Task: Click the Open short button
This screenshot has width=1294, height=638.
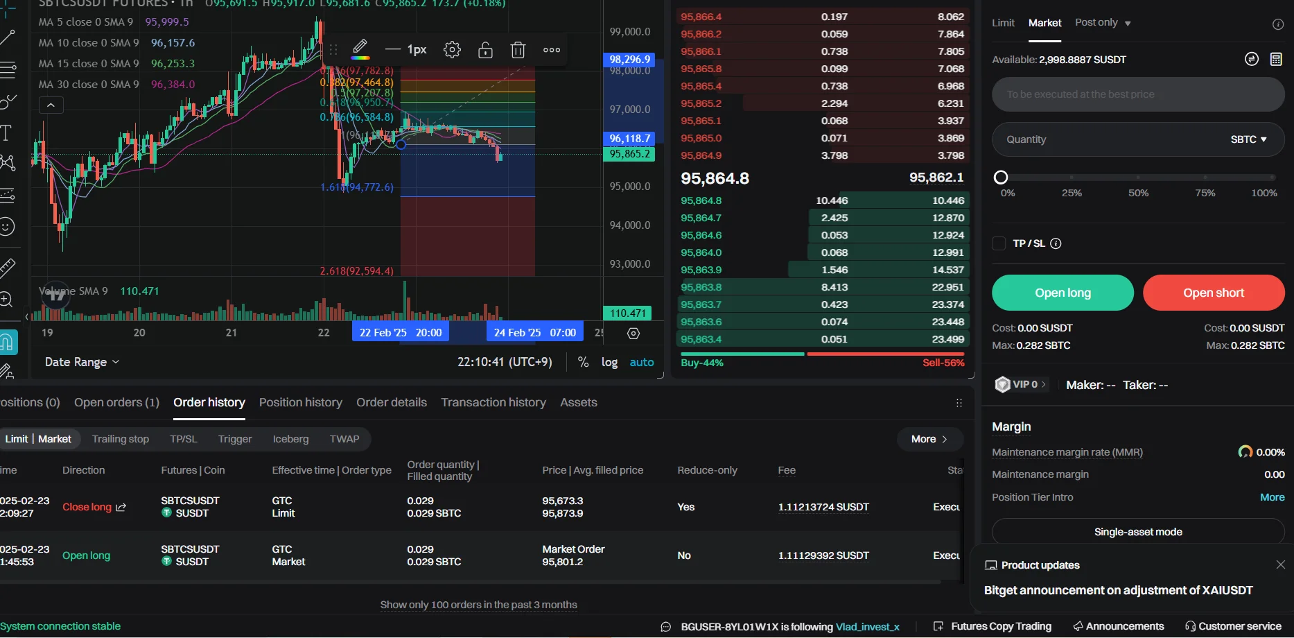Action: click(x=1214, y=293)
